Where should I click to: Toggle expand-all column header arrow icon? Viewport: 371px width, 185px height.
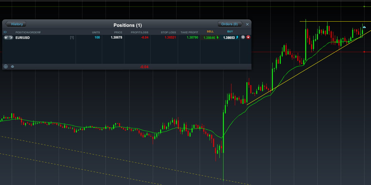tap(5, 32)
